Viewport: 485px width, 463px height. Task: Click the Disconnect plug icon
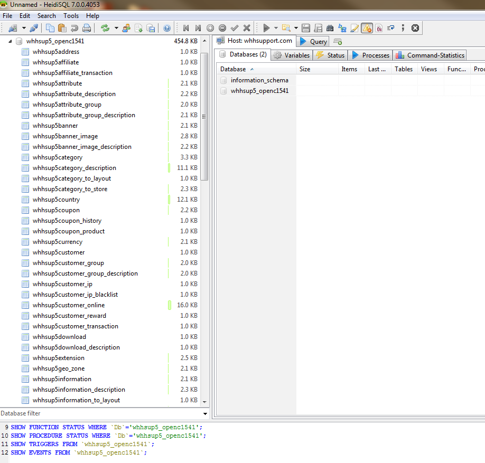click(x=34, y=28)
